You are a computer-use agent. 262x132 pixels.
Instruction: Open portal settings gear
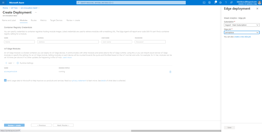221,3
